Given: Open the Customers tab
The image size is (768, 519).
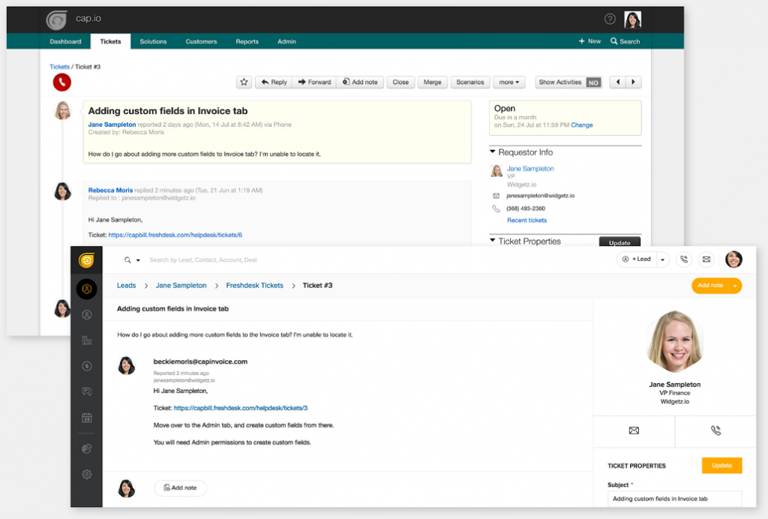Looking at the screenshot, I should (201, 41).
